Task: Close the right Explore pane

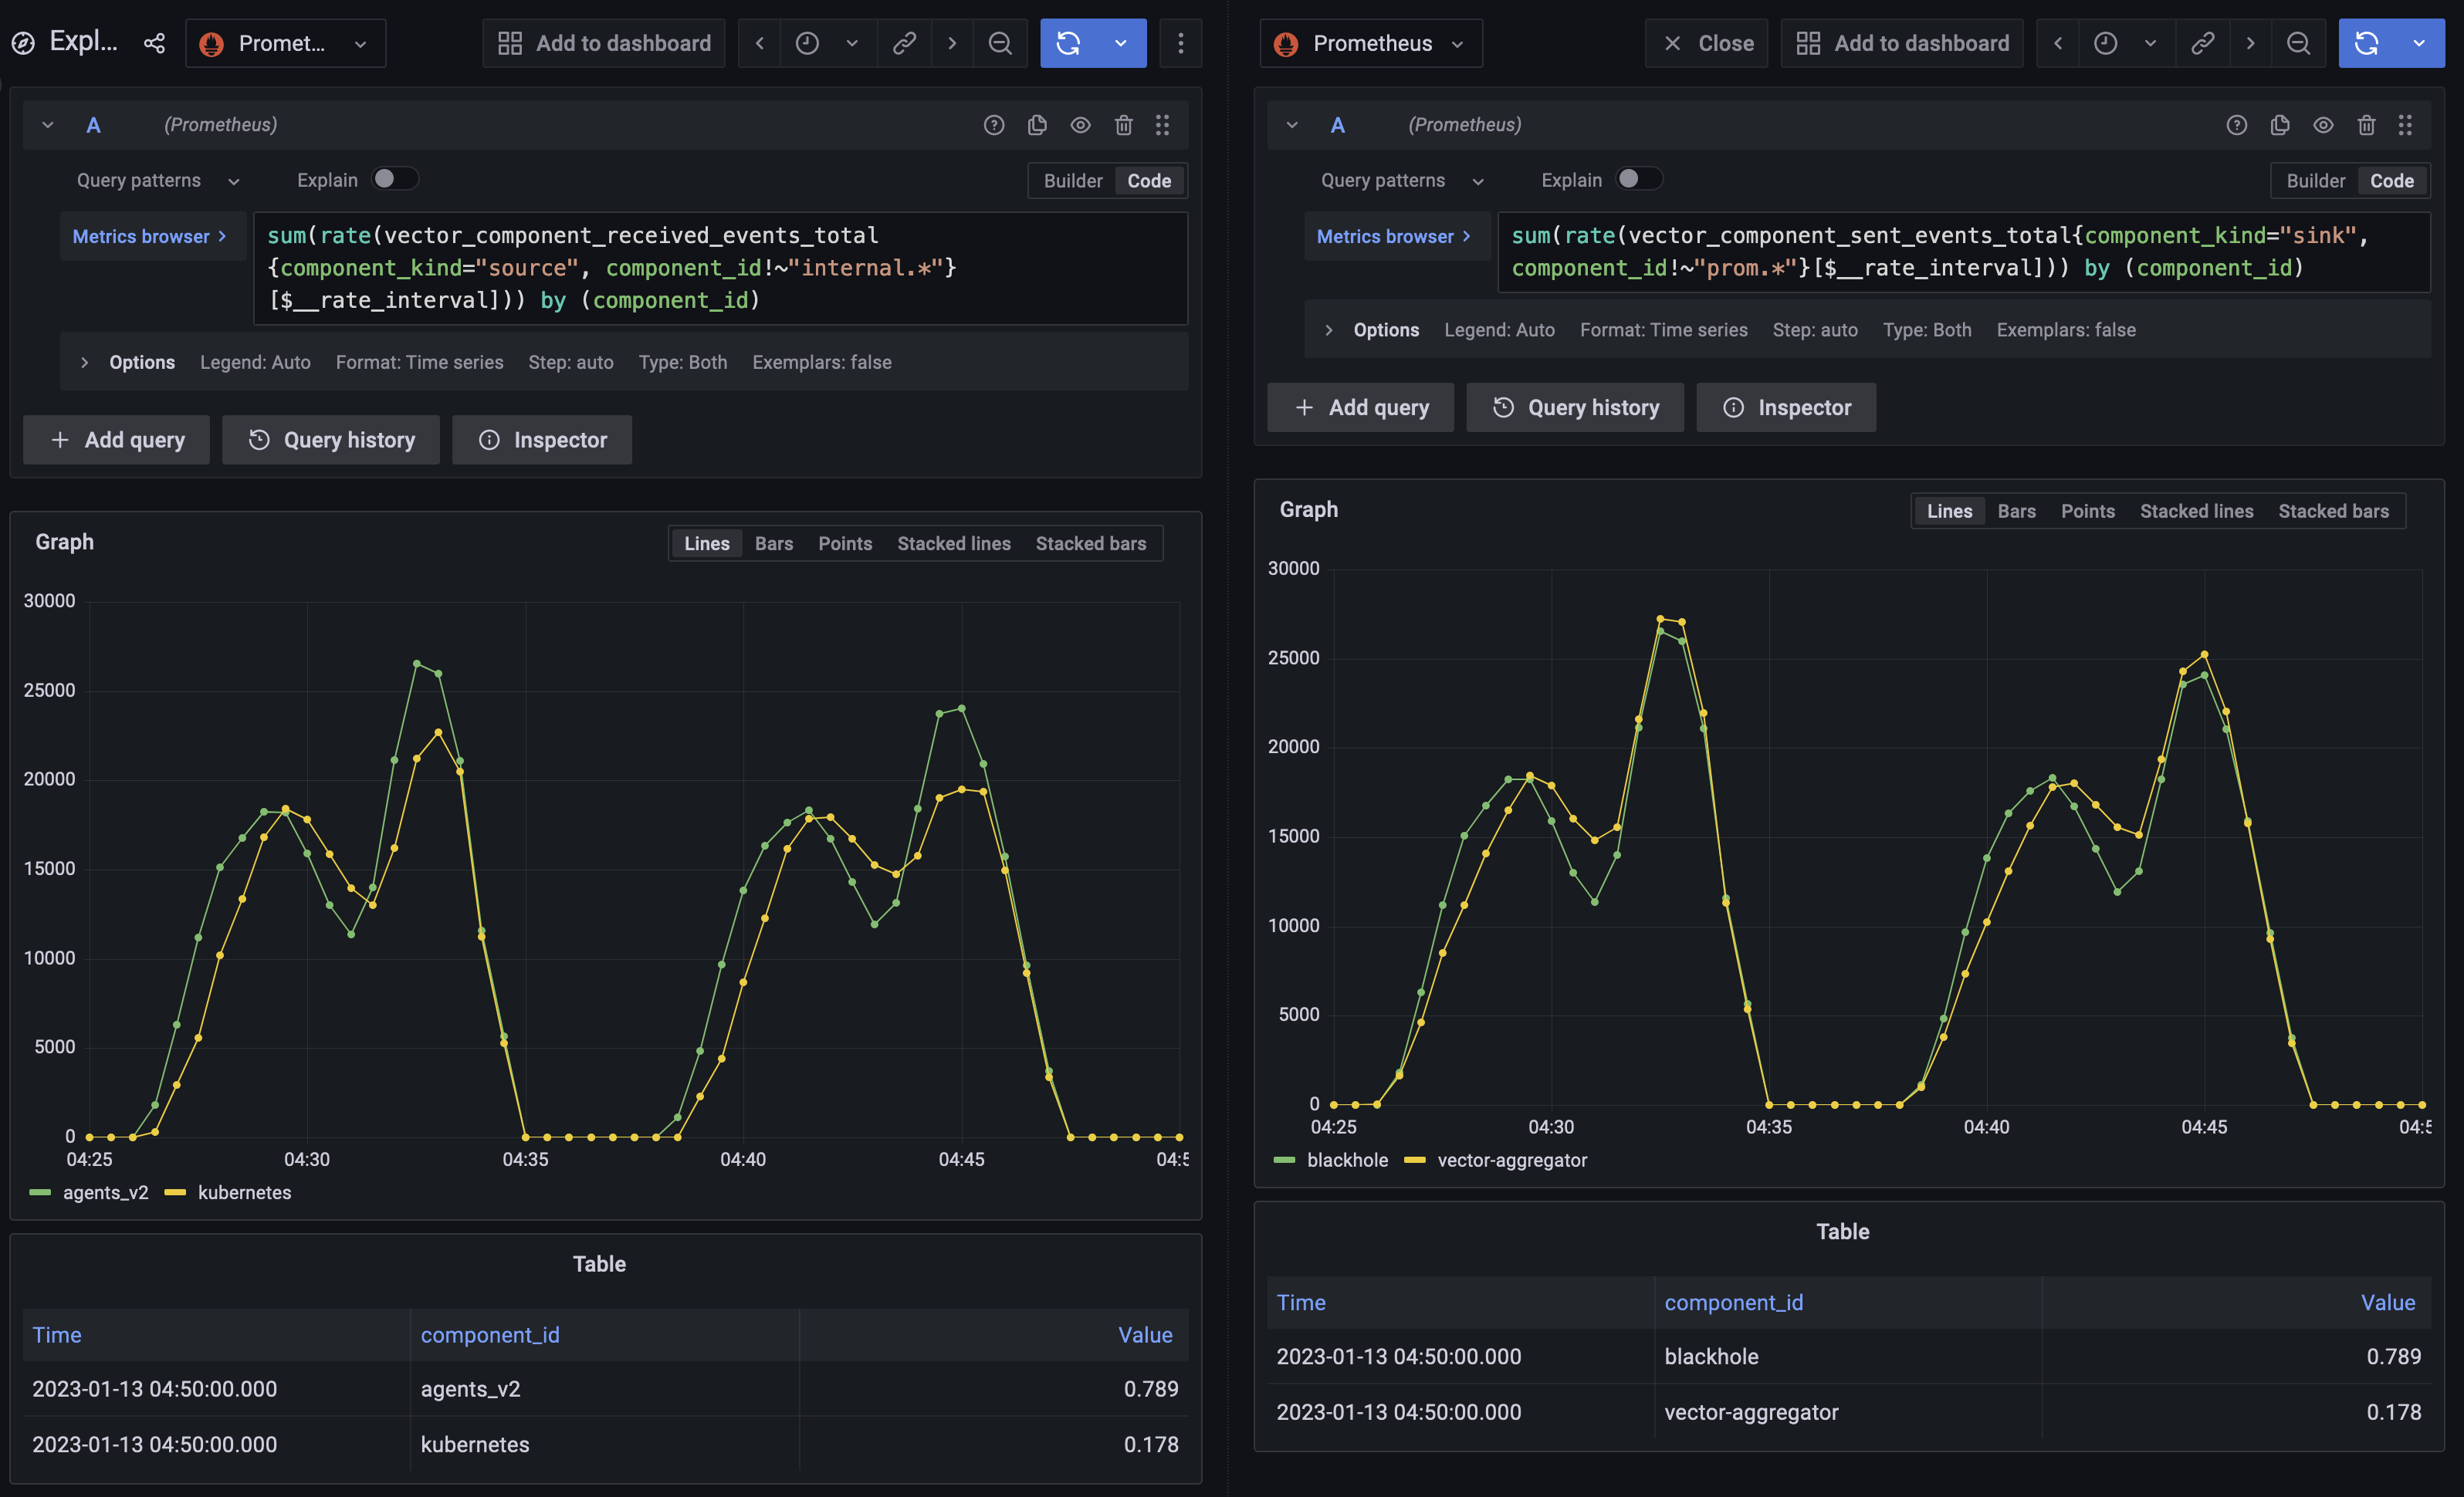Action: coord(1707,43)
